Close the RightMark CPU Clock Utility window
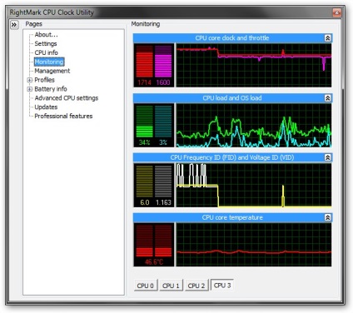 [x=336, y=12]
